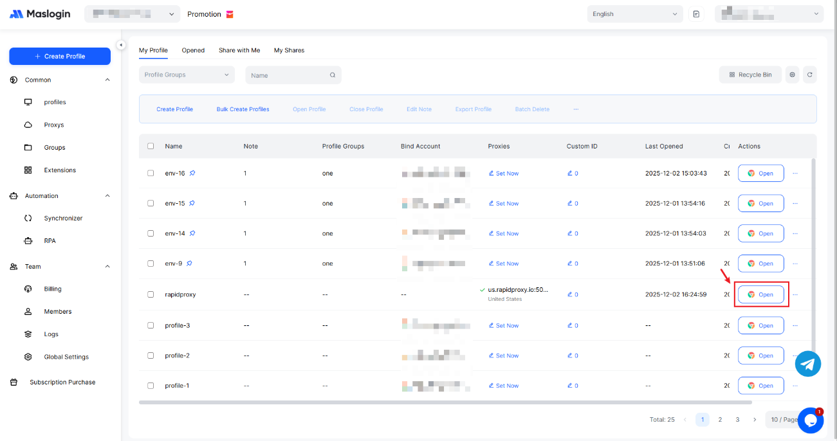Image resolution: width=837 pixels, height=441 pixels.
Task: Open the live chat support bubble
Action: [x=810, y=420]
